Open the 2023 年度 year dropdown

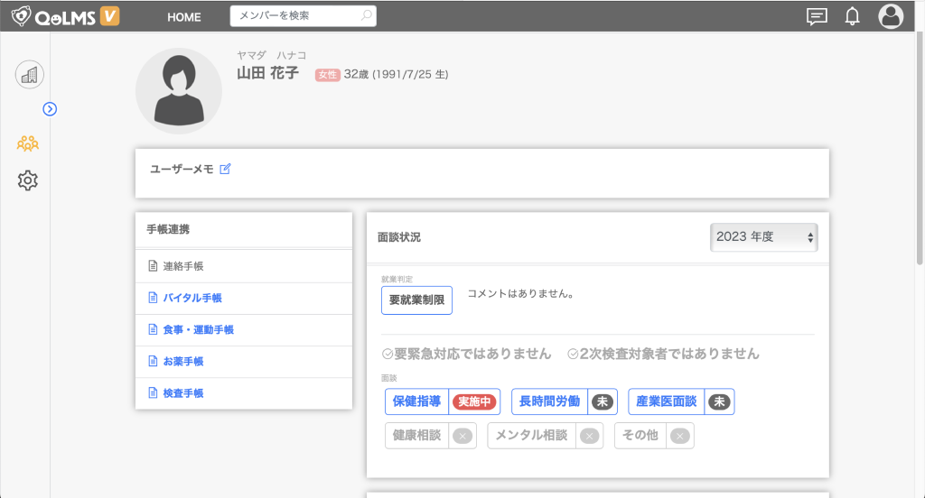coord(763,236)
